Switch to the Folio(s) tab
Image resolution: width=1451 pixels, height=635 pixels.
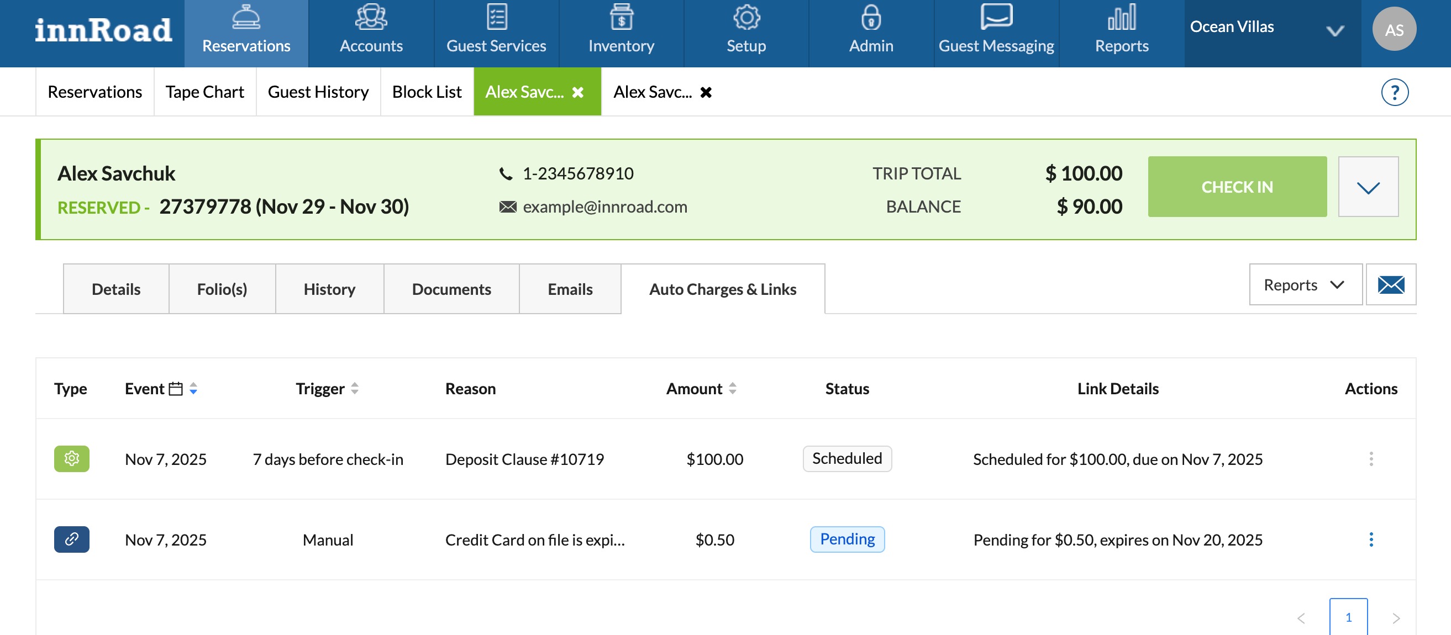pos(222,289)
